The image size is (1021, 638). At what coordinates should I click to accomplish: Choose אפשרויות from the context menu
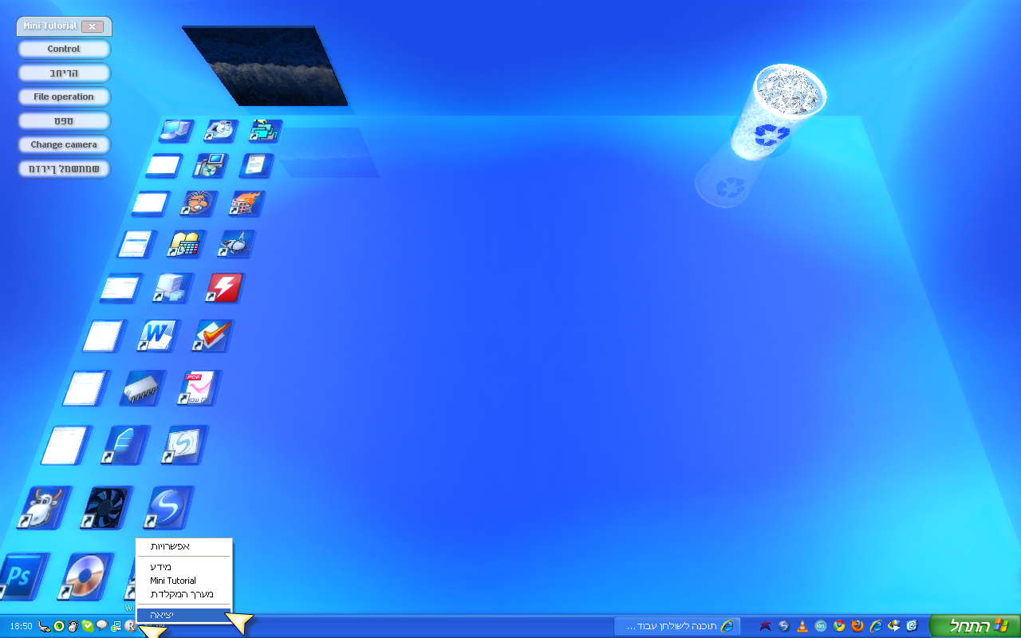point(183,546)
